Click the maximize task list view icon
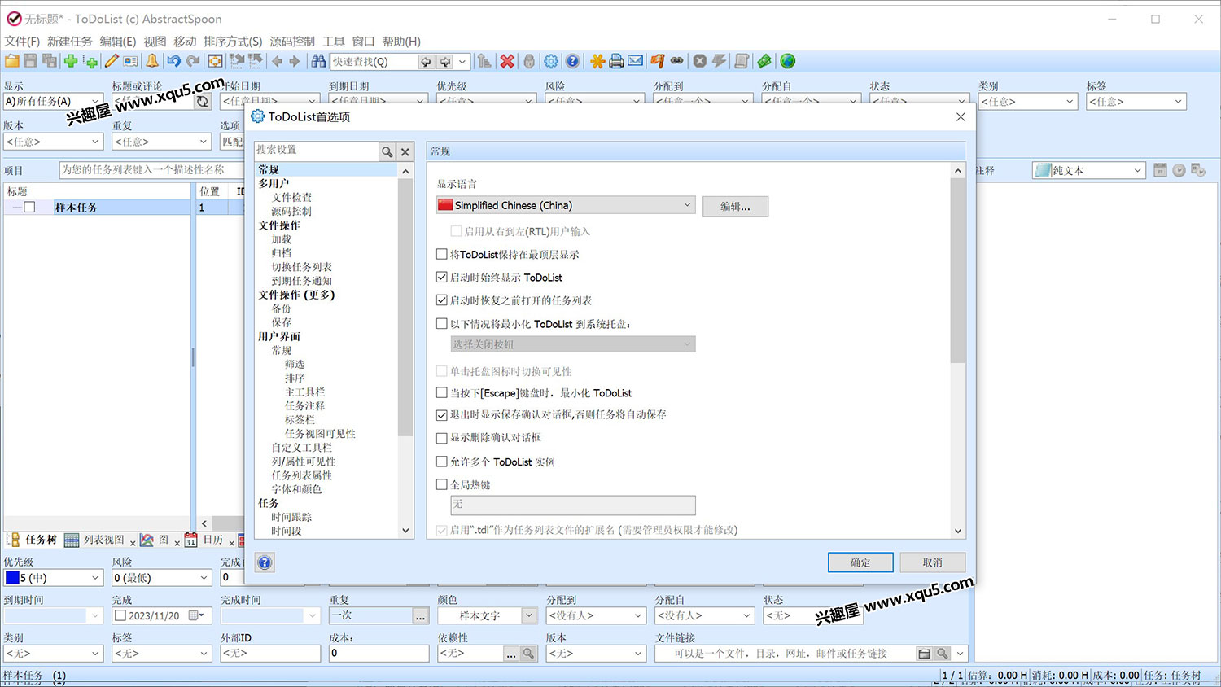This screenshot has width=1221, height=687. tap(215, 61)
